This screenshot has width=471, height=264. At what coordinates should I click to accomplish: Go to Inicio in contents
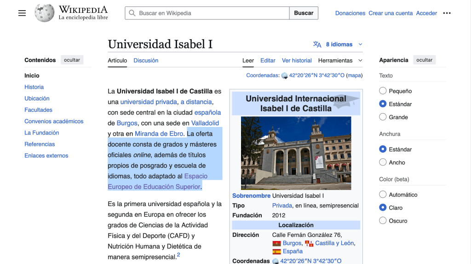32,75
